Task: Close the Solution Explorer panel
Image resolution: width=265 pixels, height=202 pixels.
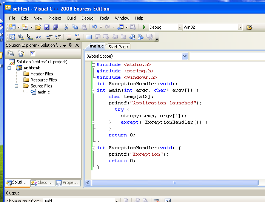Action: pos(77,45)
